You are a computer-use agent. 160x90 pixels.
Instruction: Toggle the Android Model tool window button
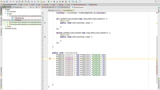point(159,83)
